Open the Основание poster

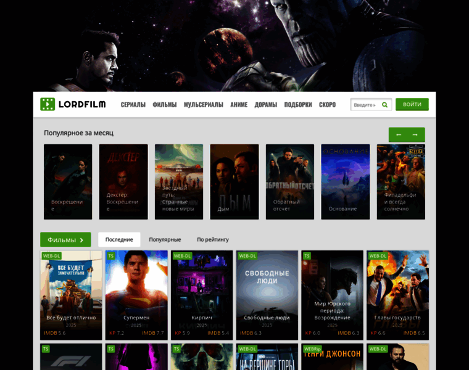click(346, 182)
